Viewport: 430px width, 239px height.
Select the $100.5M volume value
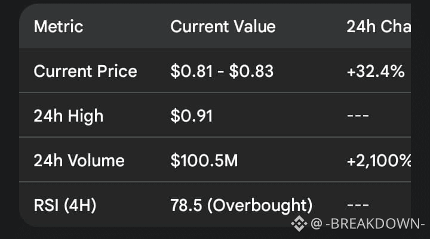[x=204, y=160]
